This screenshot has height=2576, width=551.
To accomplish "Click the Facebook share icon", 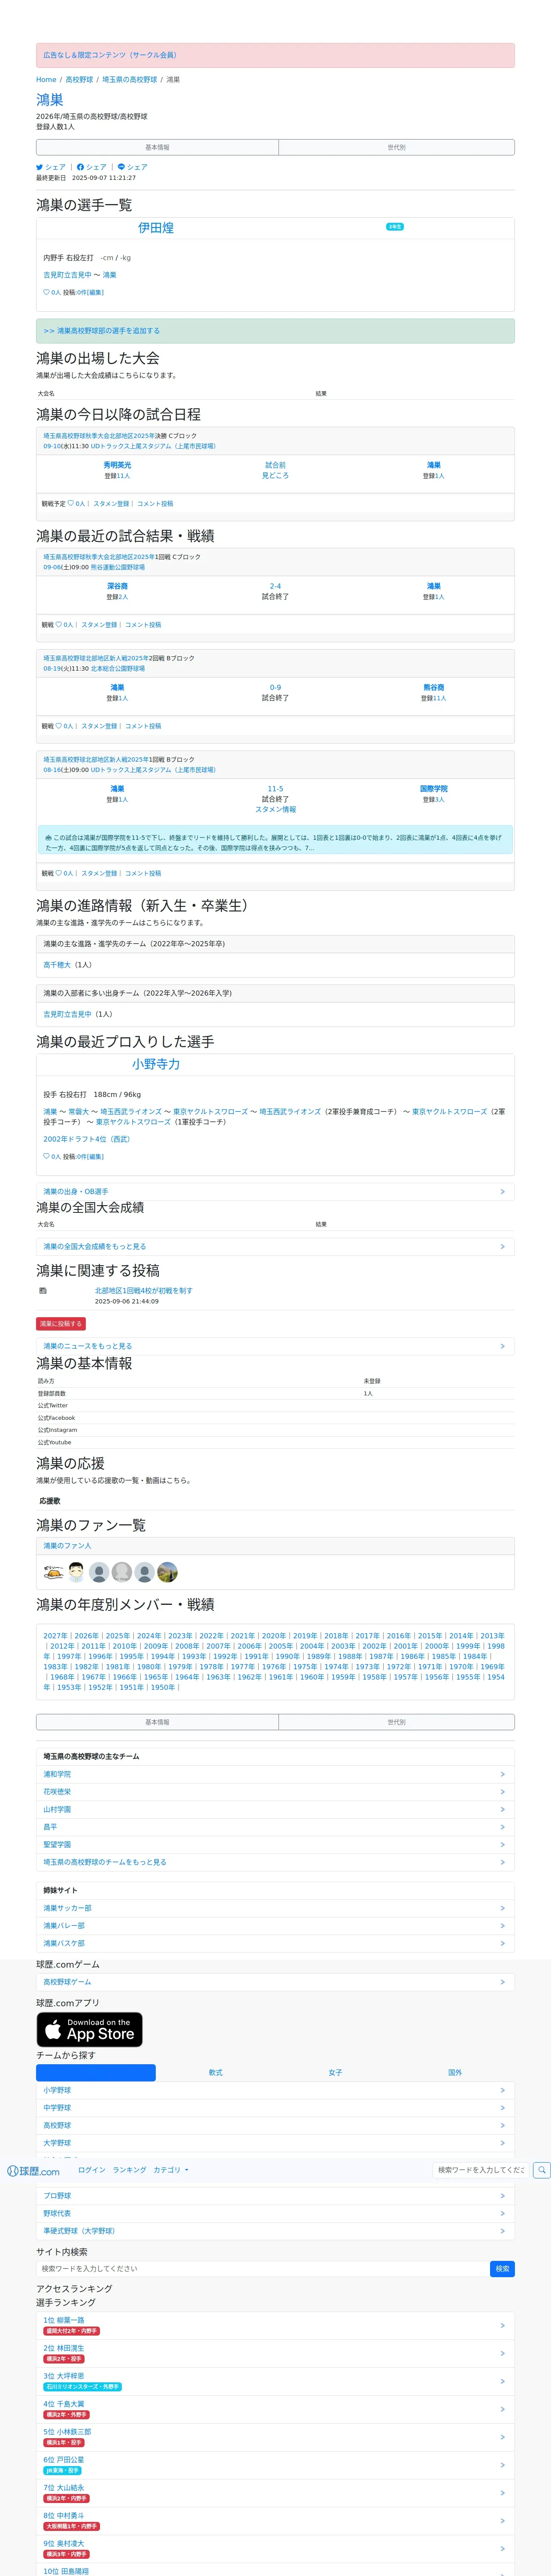I will click(80, 167).
